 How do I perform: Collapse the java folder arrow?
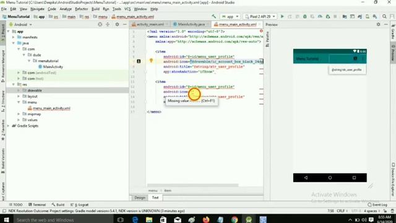14,43
